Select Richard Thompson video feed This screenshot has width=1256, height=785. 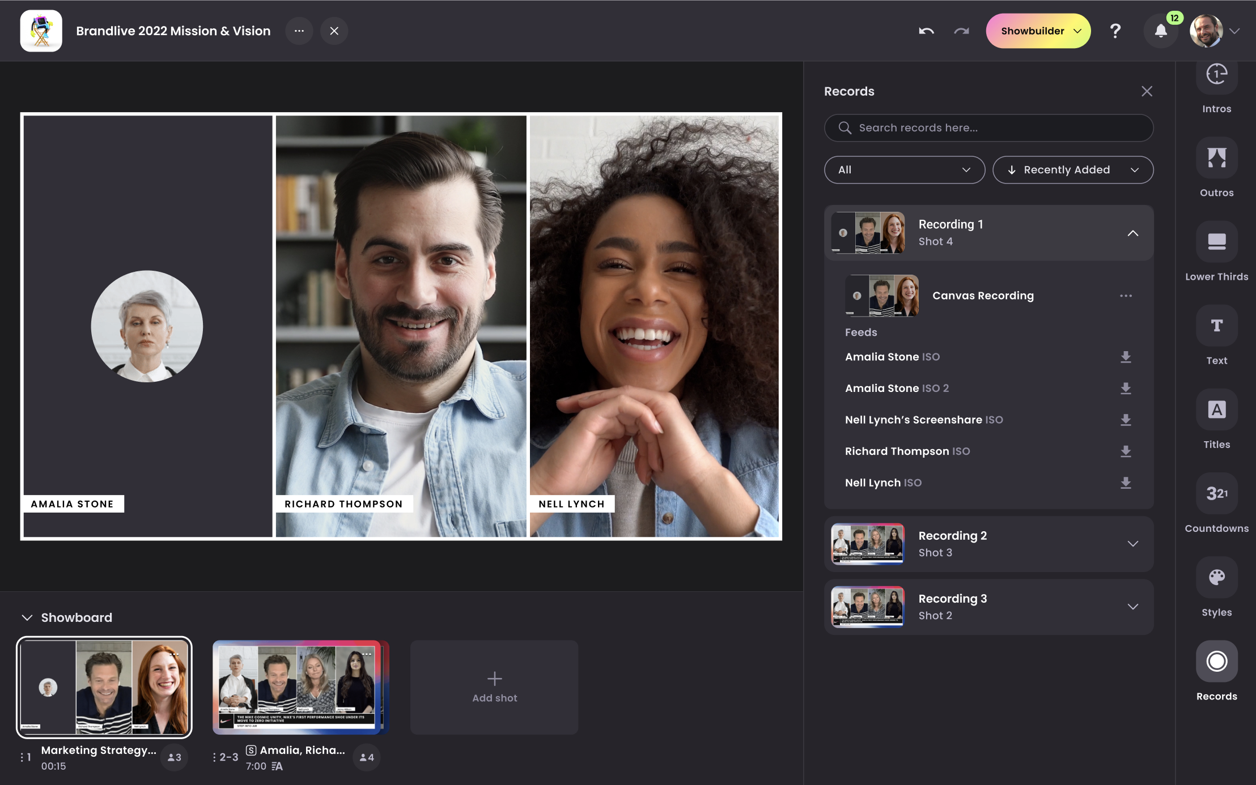(401, 326)
